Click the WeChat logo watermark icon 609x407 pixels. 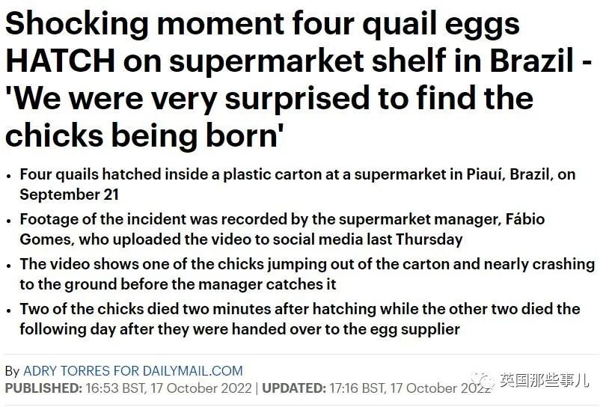[483, 380]
